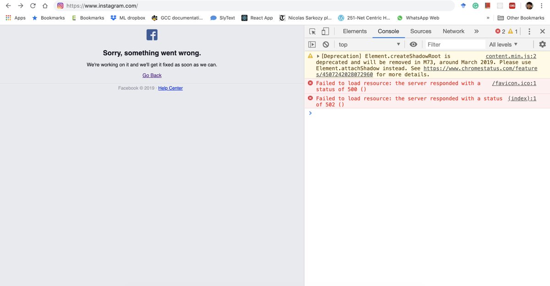Open the content.min.js:2 source link
This screenshot has width=550, height=286.
[511, 56]
